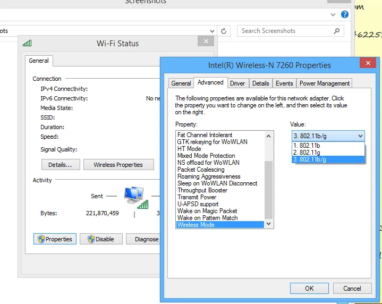This screenshot has height=304, width=382.
Task: Choose 3. 802.11b/g highlighted option
Action: pyautogui.click(x=328, y=159)
